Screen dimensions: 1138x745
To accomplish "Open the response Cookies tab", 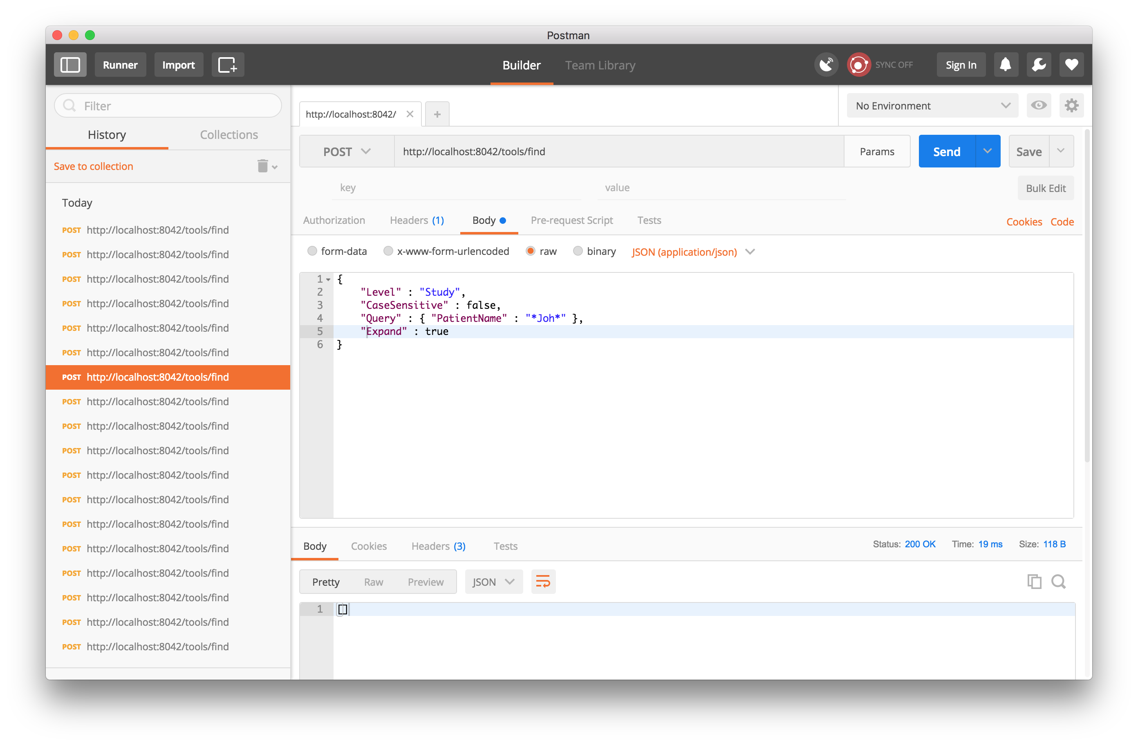I will (x=369, y=546).
